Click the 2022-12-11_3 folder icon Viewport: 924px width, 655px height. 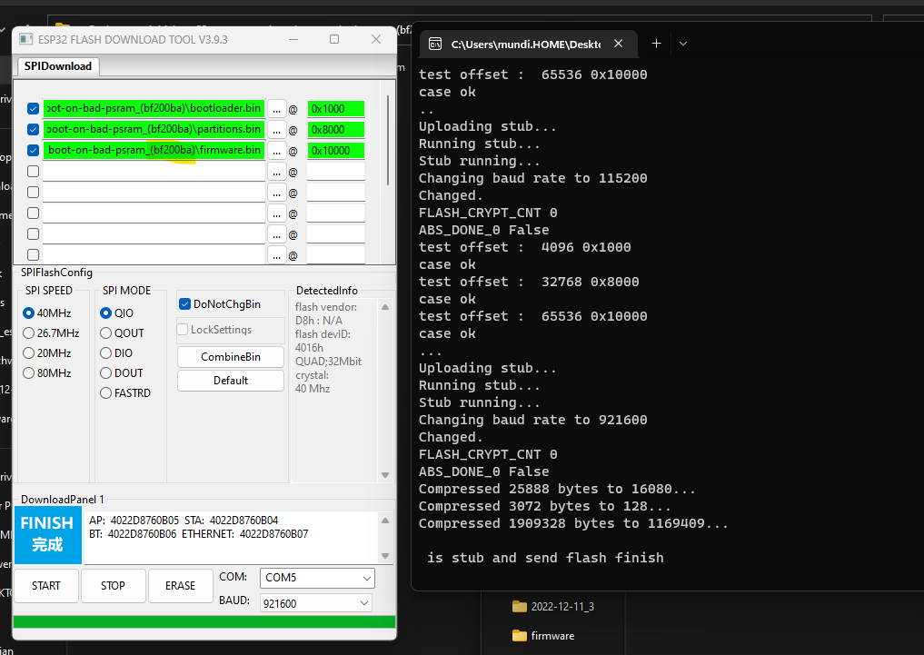click(x=519, y=607)
